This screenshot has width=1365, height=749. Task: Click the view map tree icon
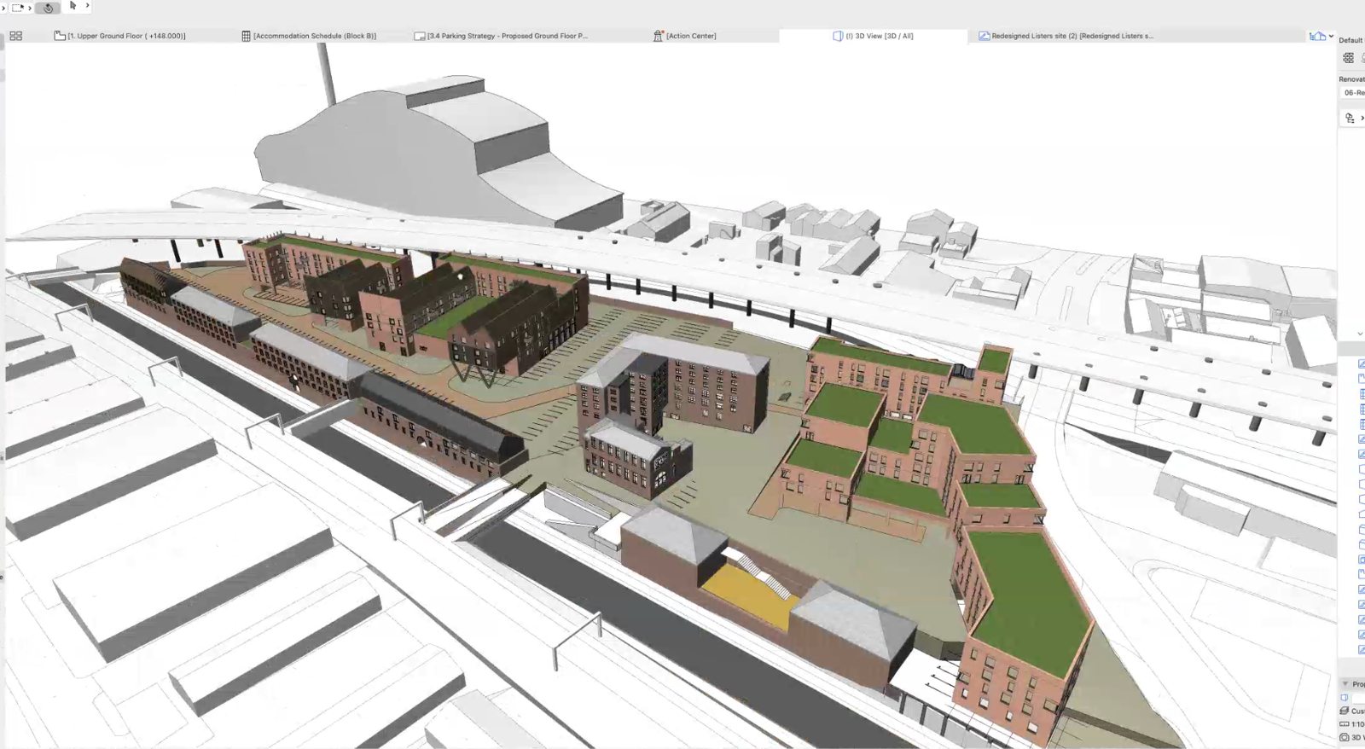[x=1350, y=119]
